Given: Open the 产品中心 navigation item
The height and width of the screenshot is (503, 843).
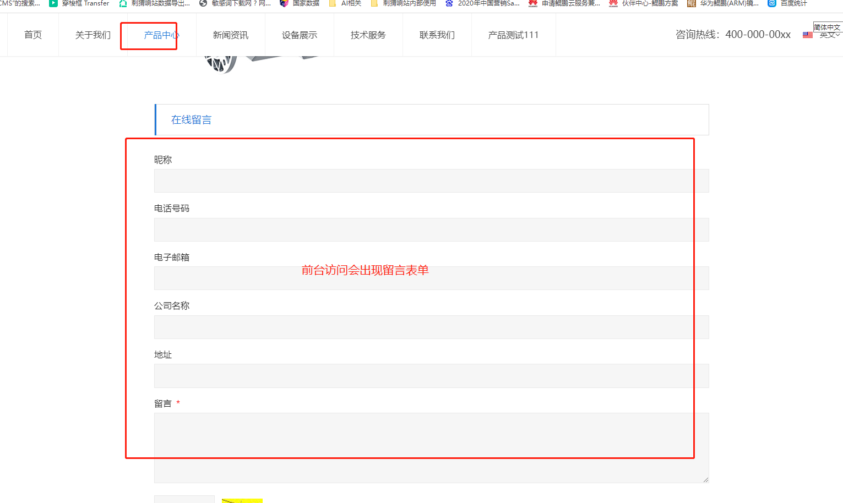Looking at the screenshot, I should [x=161, y=35].
